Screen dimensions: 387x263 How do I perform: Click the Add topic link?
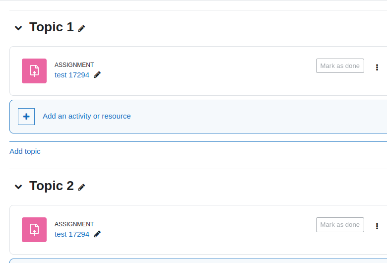(x=25, y=151)
